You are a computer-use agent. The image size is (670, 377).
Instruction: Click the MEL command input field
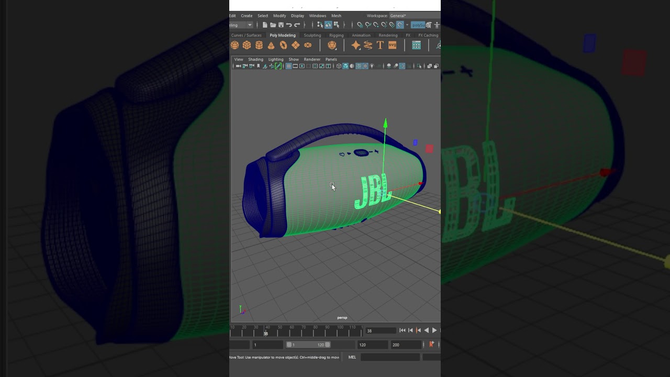[390, 357]
